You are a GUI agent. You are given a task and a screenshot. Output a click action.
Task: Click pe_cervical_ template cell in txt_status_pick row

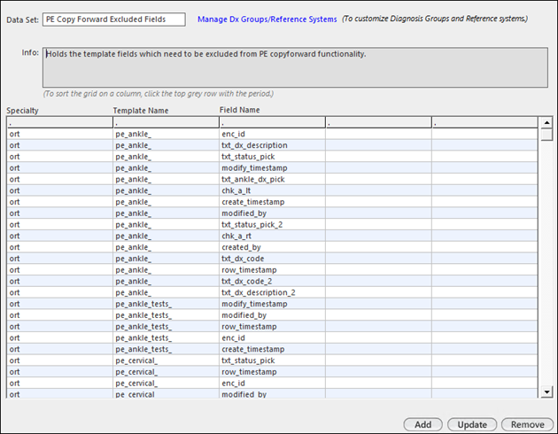166,360
